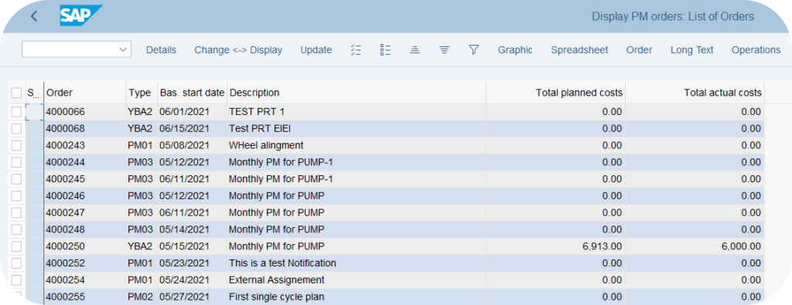Click 'This is a test Notification' cell
Image resolution: width=792 pixels, height=305 pixels.
[x=282, y=263]
